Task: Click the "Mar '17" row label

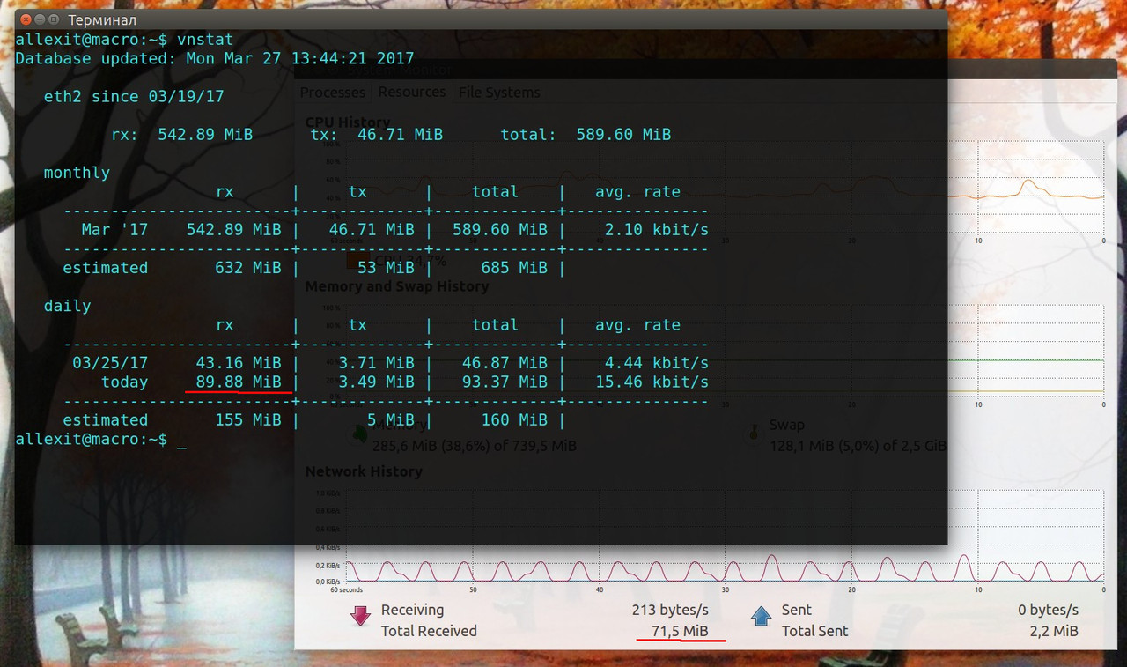Action: [115, 230]
